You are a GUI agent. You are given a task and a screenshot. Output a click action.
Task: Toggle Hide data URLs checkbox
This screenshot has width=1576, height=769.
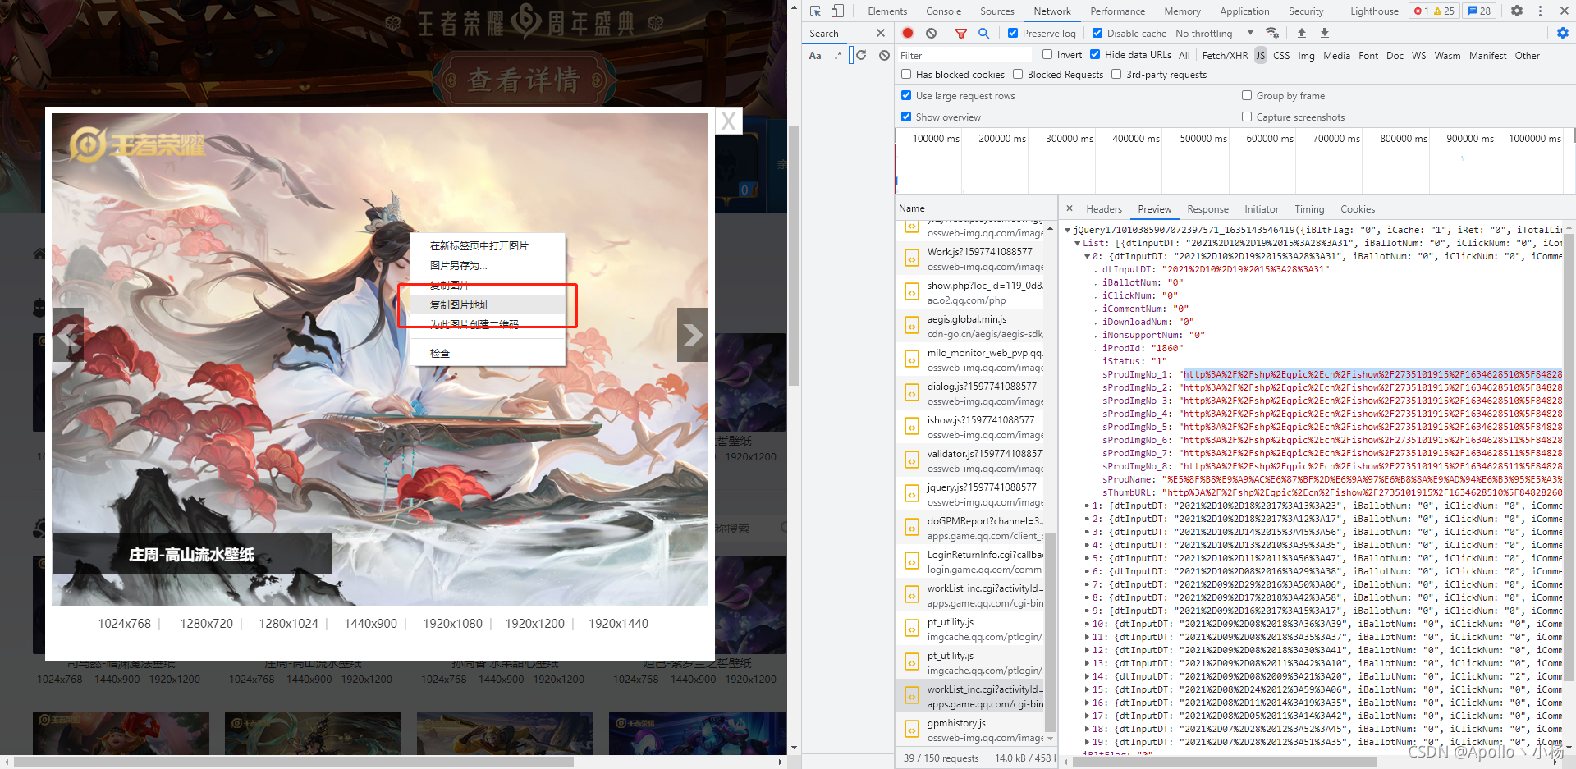click(1095, 54)
